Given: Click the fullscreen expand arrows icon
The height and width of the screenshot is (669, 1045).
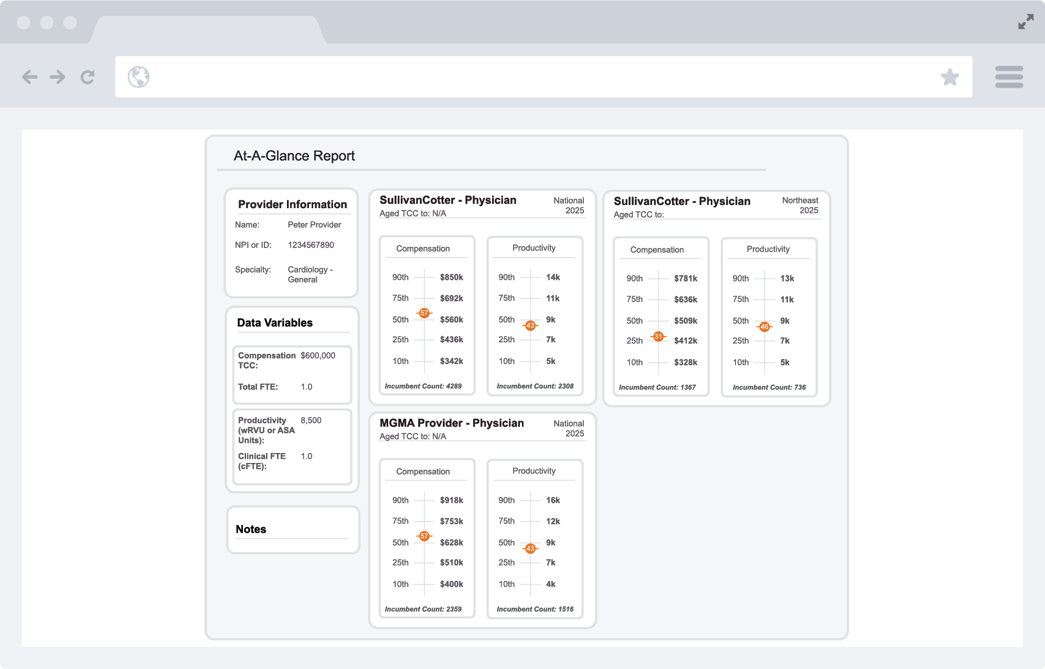Looking at the screenshot, I should pos(1026,22).
